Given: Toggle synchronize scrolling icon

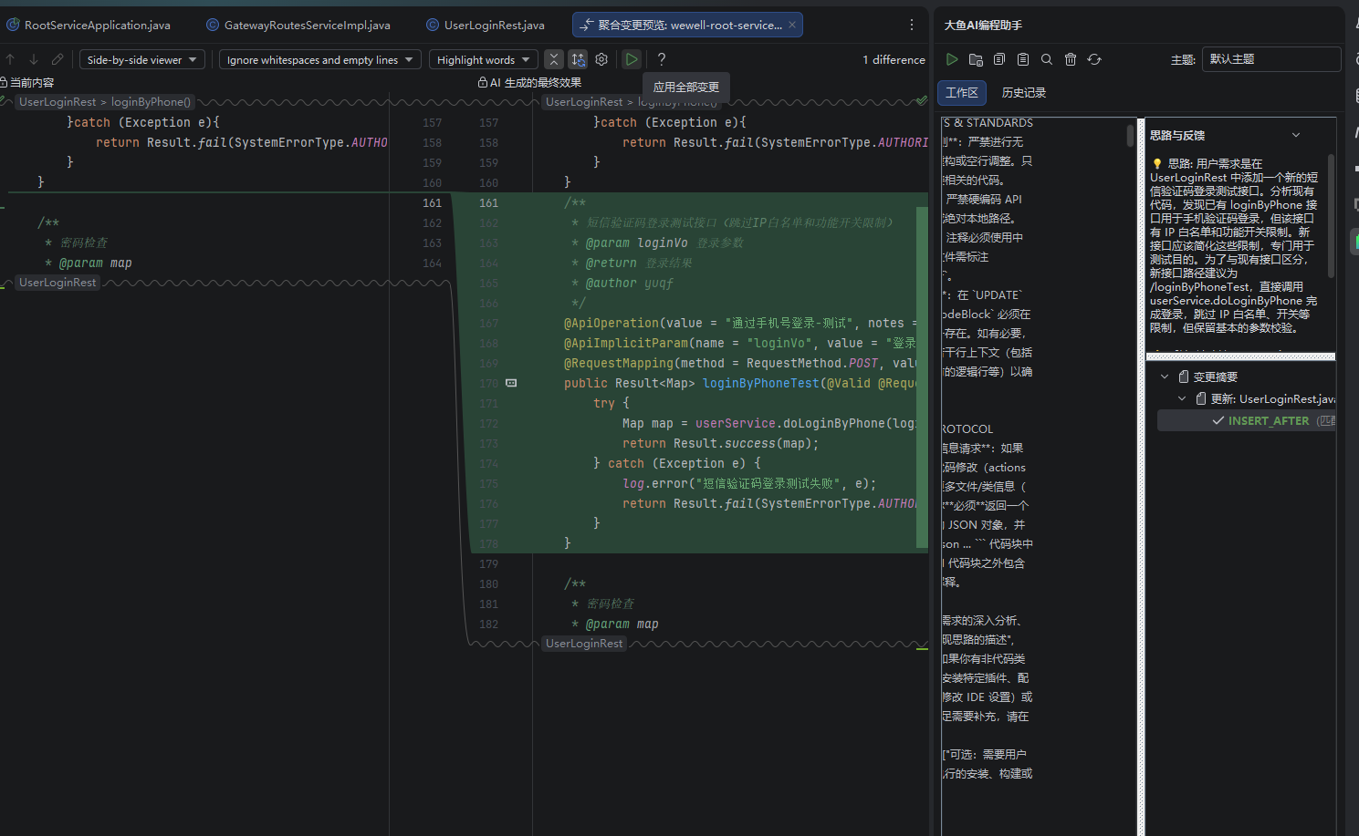Looking at the screenshot, I should pos(578,59).
